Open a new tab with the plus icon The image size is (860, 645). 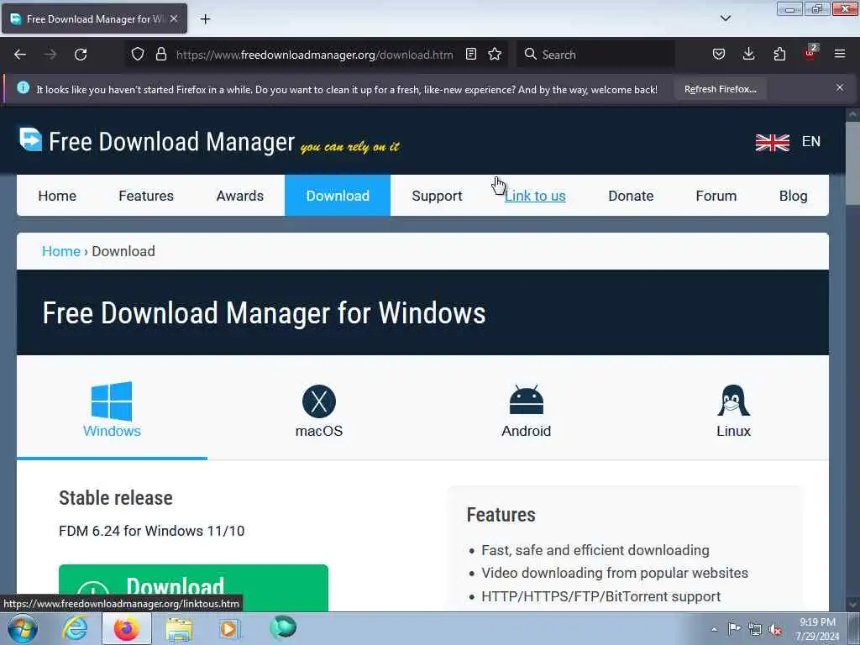pyautogui.click(x=205, y=19)
